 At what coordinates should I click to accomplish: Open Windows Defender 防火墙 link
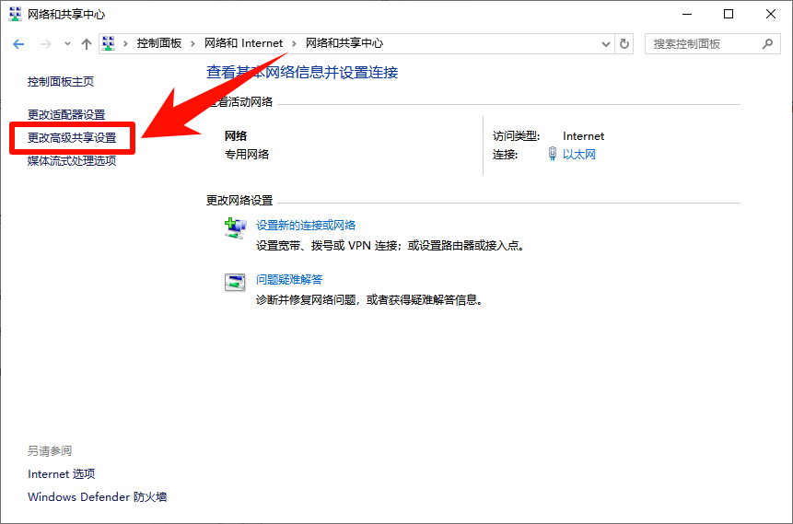97,497
